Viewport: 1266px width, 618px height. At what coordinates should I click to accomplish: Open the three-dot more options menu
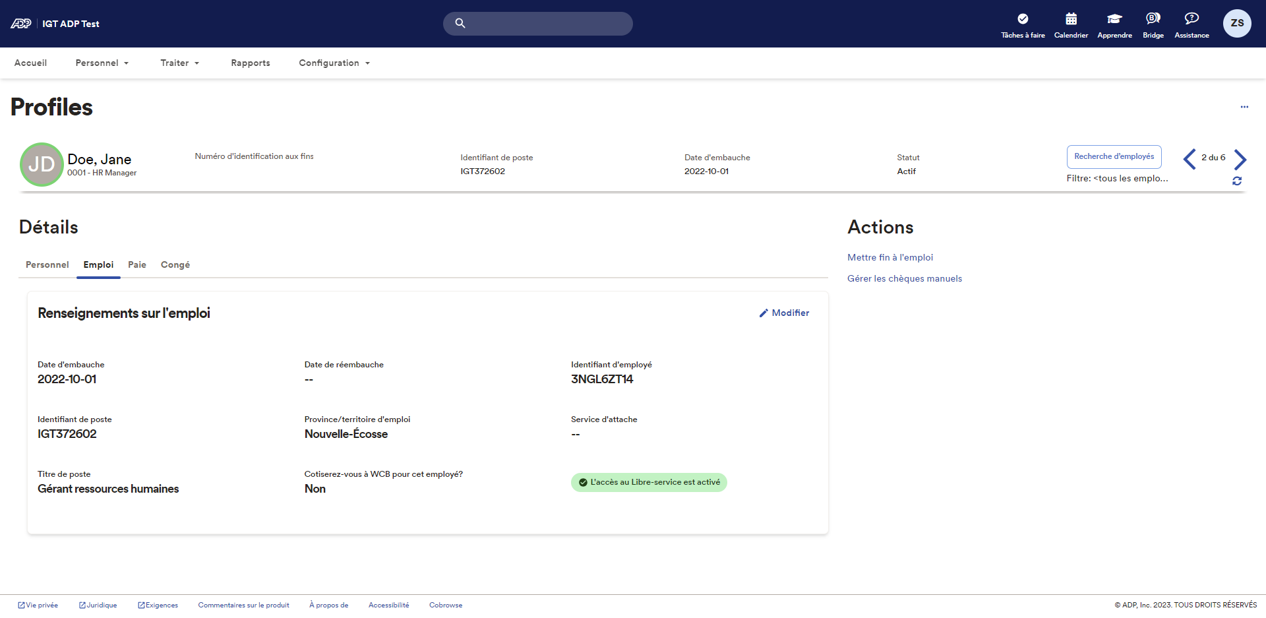tap(1244, 107)
